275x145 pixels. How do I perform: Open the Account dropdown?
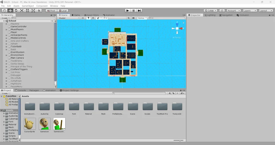[x=233, y=11]
